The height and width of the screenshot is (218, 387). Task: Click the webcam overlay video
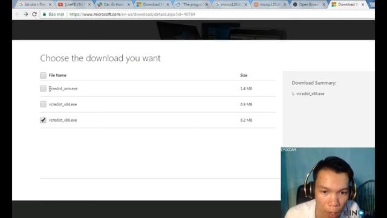coord(328,183)
